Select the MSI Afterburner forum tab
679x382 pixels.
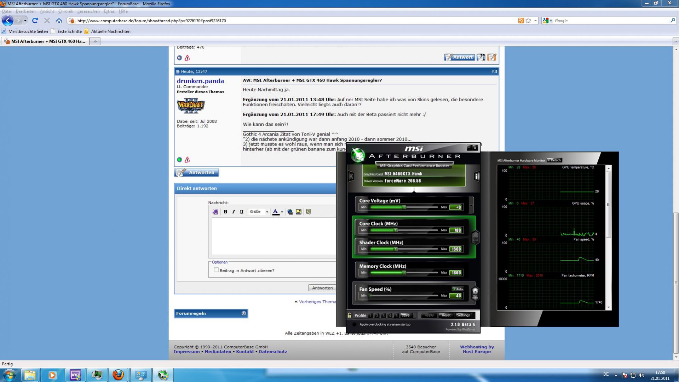pyautogui.click(x=45, y=41)
